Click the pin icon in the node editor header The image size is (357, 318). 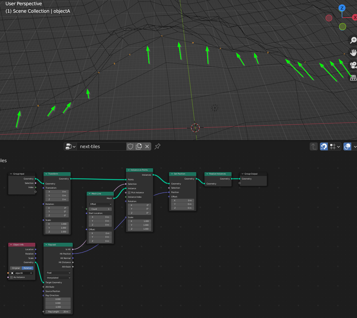[x=157, y=146]
